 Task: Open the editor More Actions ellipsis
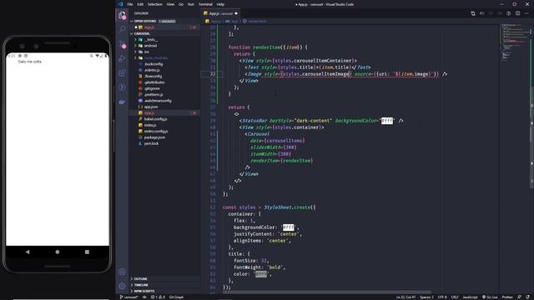tap(526, 13)
